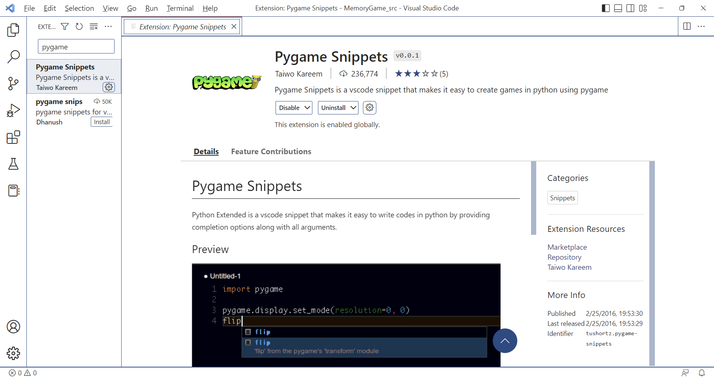Click the v0.0.1 version badge
Image resolution: width=714 pixels, height=379 pixels.
(407, 56)
